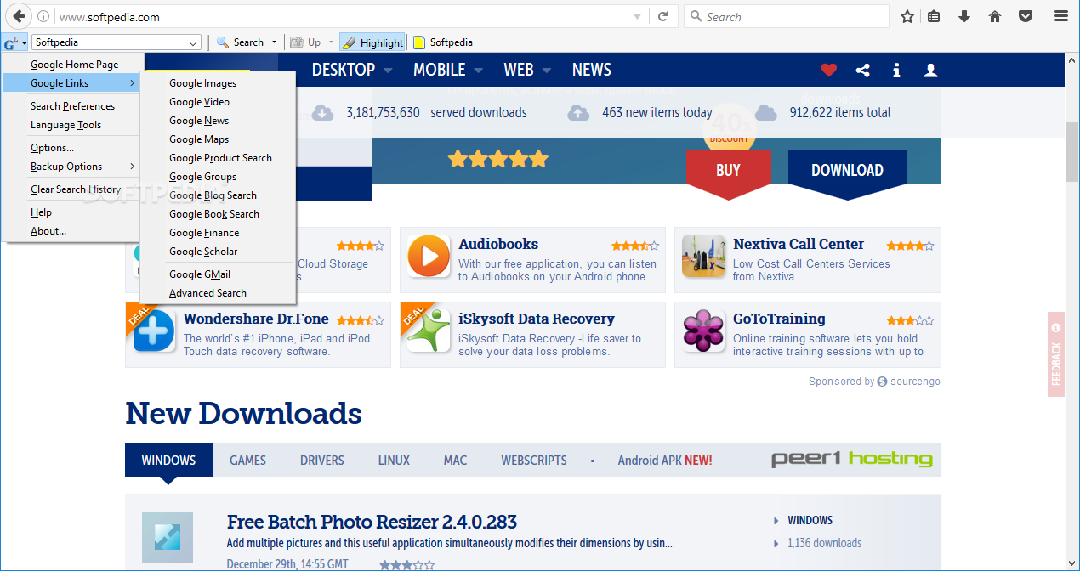Open the NEWS link in site header
Screen dimensions: 1080x571
tap(592, 71)
